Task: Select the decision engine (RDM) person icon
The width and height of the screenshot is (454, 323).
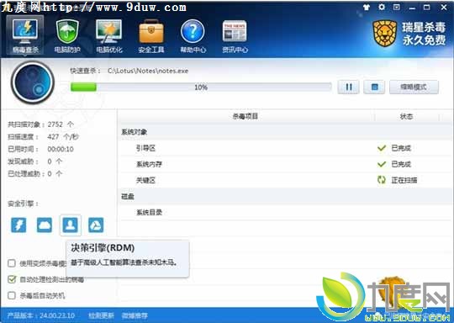Action: 71,225
